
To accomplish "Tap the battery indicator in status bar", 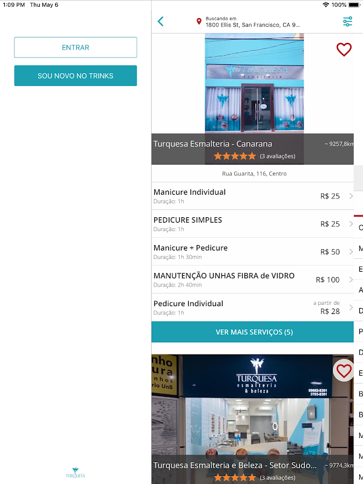I will [354, 5].
